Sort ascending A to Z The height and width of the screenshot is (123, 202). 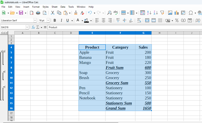pyautogui.click(x=149, y=13)
